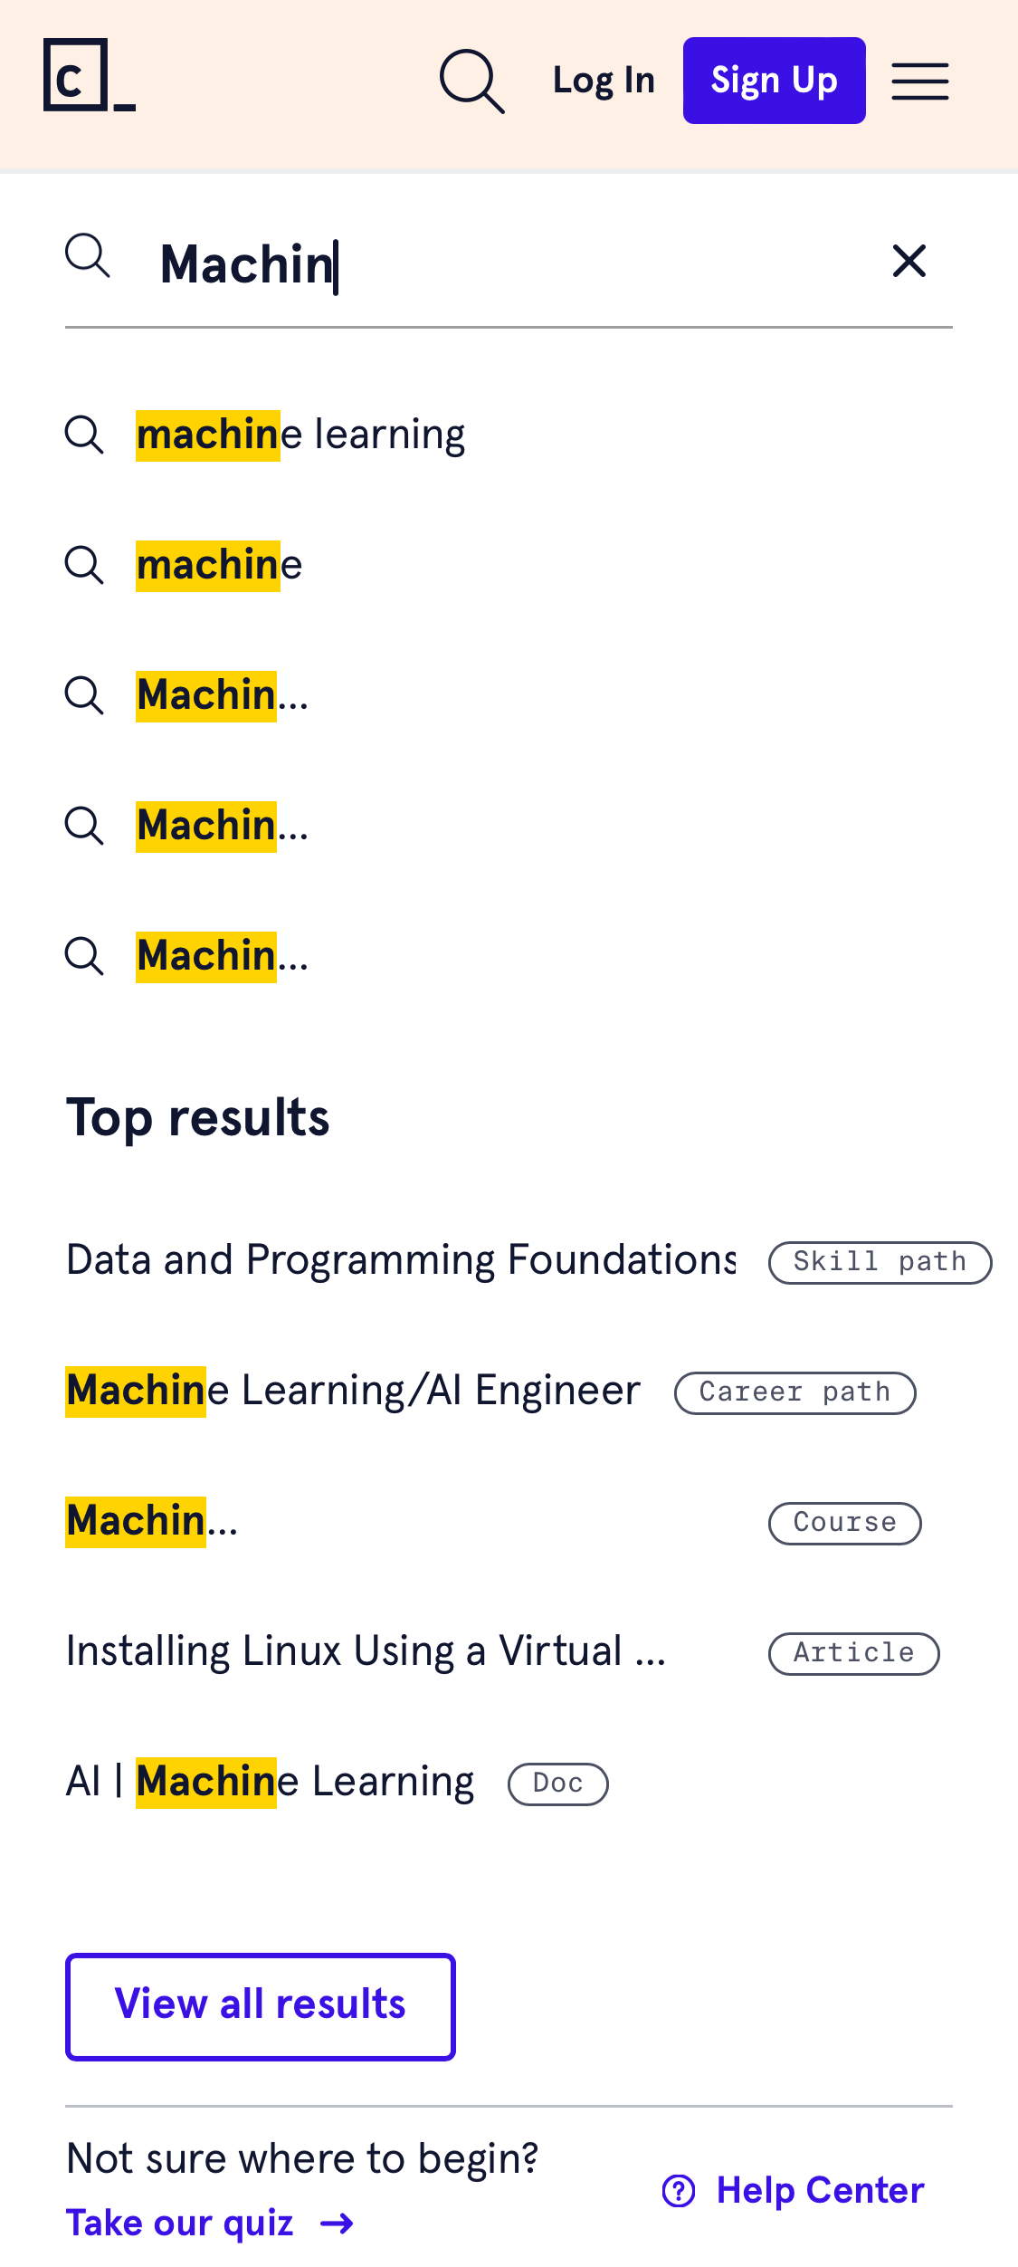Open 'Machine Learning/AI Engineer' career path
Viewport: 1018px width, 2267px height.
point(352,1390)
